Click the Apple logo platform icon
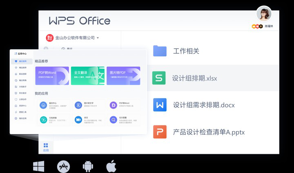294x173 pixels. (x=111, y=166)
